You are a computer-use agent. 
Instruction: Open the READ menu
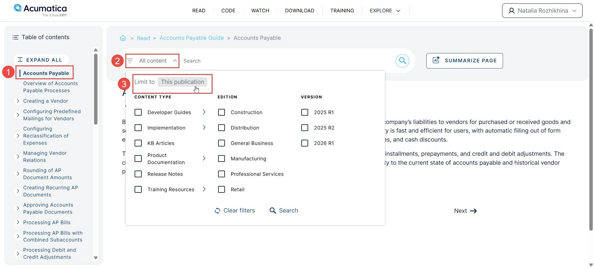point(199,10)
